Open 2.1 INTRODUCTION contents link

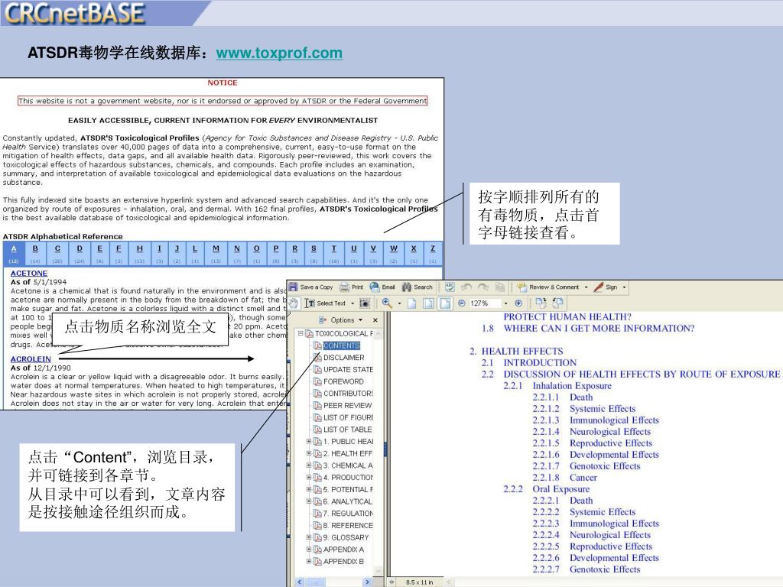pyautogui.click(x=529, y=363)
